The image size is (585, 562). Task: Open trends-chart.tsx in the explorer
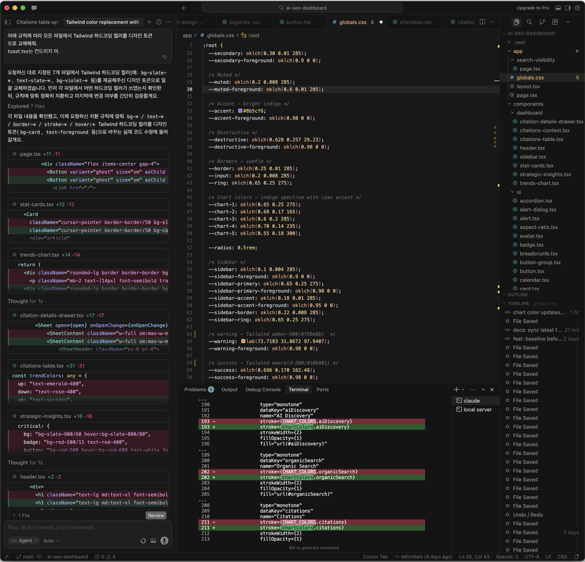539,183
